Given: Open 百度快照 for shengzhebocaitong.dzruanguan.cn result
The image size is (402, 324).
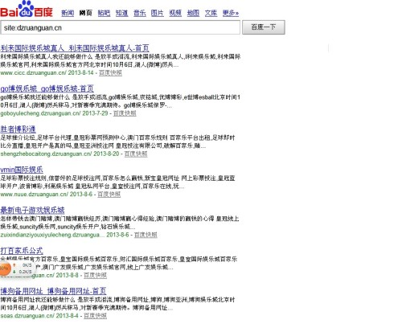Looking at the screenshot, I should coord(136,154).
